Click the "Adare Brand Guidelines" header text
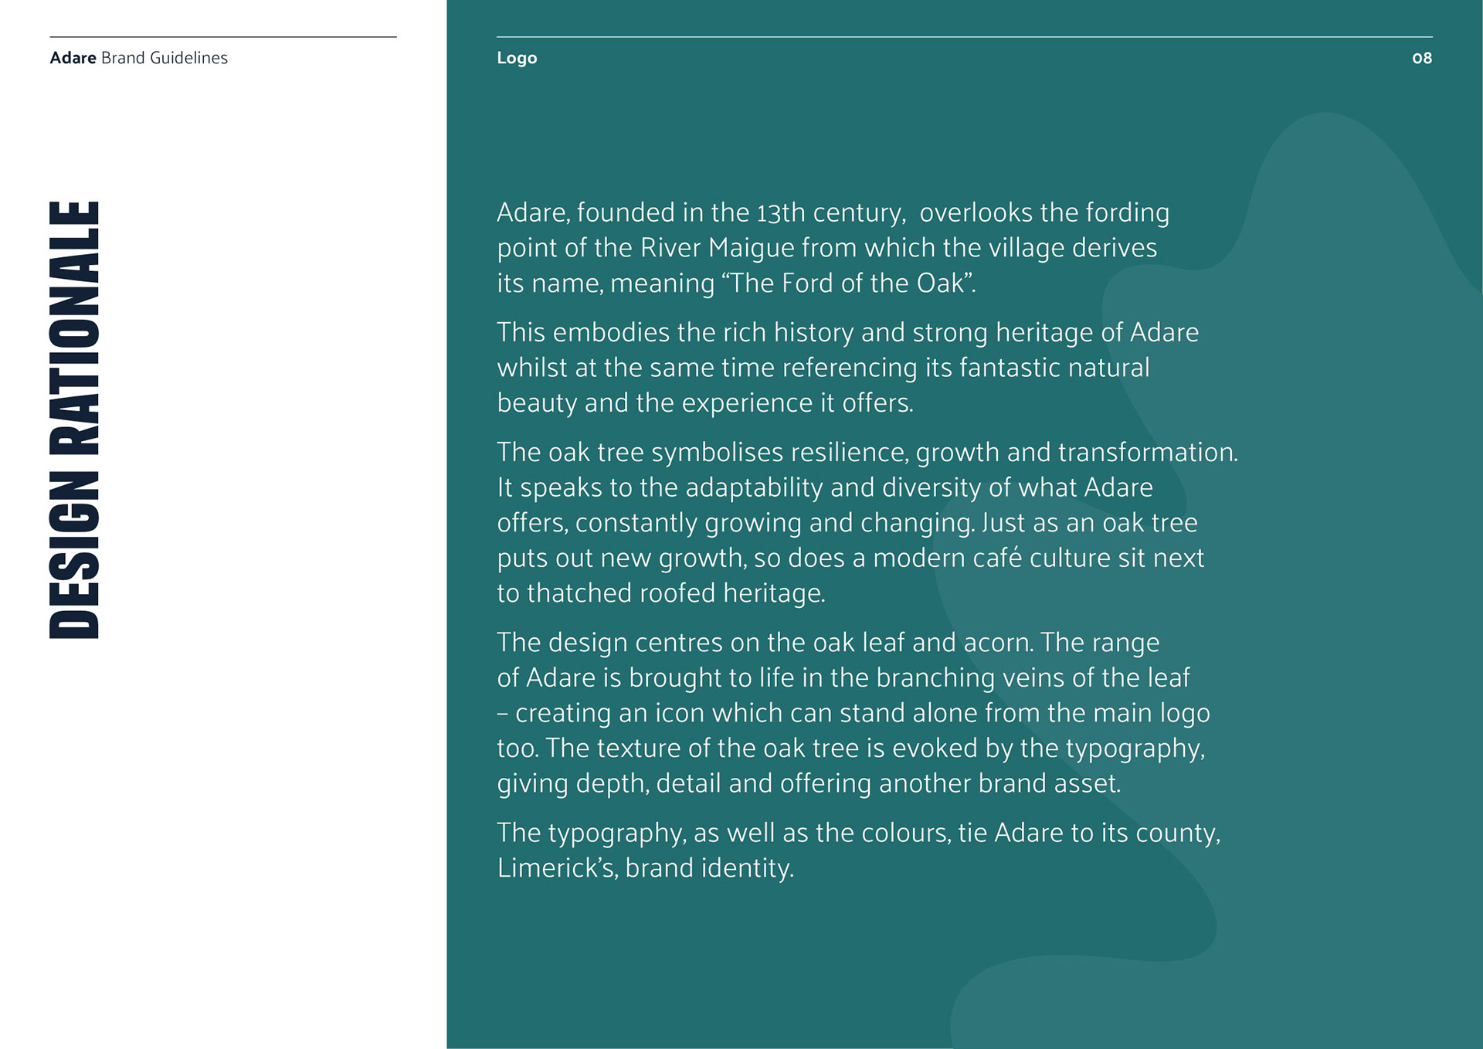 138,58
